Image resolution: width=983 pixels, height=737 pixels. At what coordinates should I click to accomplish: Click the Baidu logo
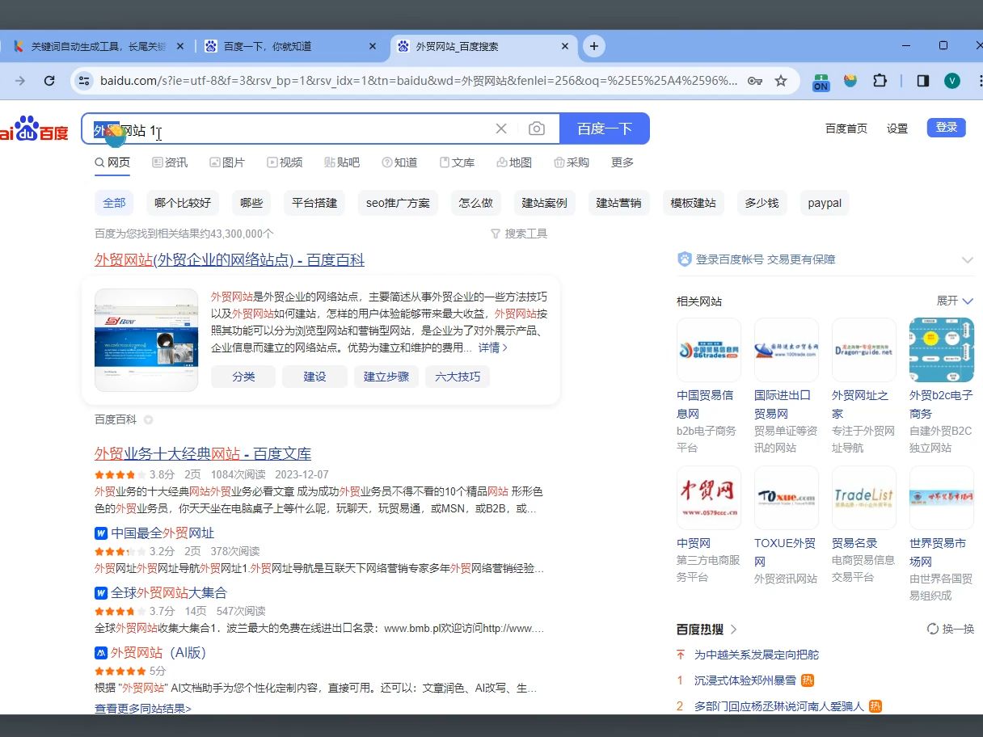point(34,129)
